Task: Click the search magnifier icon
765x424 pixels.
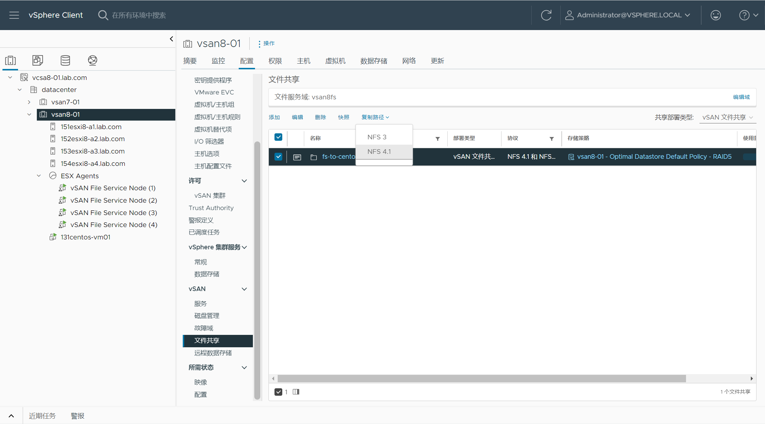Action: 103,15
